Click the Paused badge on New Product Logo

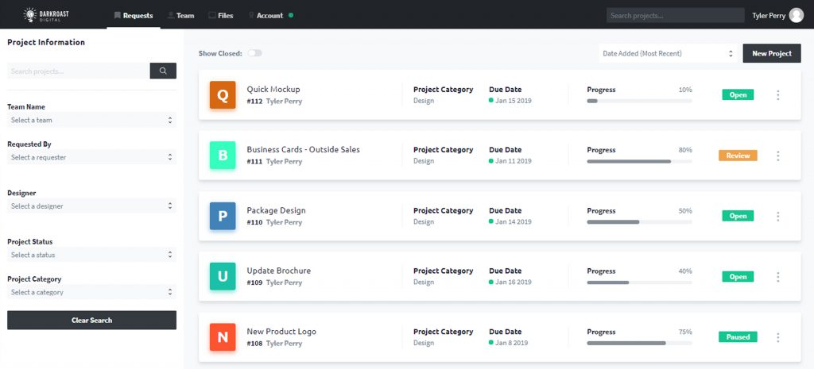738,337
